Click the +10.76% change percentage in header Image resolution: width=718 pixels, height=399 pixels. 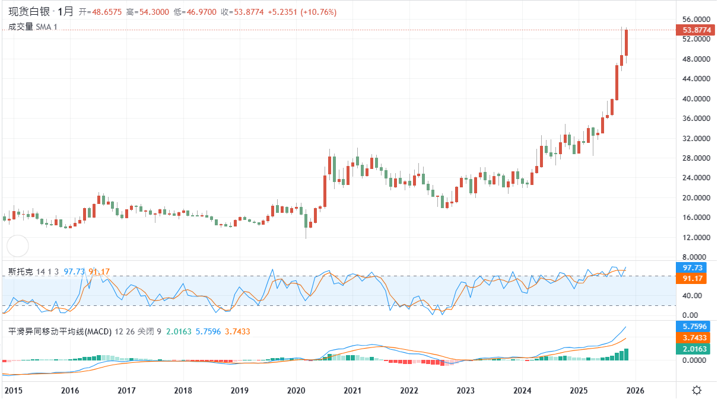(319, 12)
